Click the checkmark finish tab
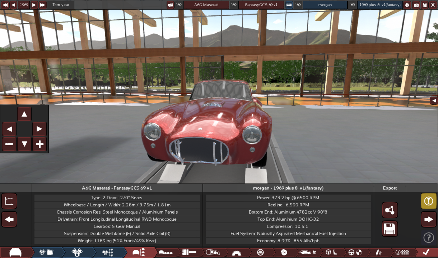 coord(426,252)
